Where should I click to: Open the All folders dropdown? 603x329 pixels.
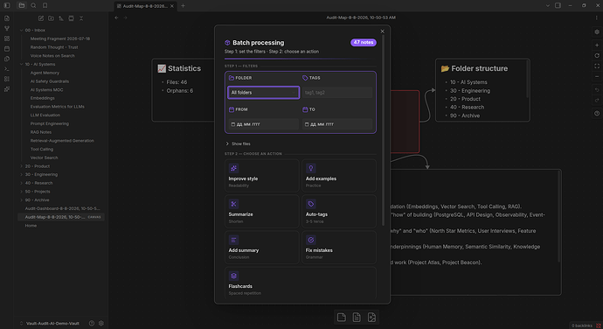pos(263,93)
